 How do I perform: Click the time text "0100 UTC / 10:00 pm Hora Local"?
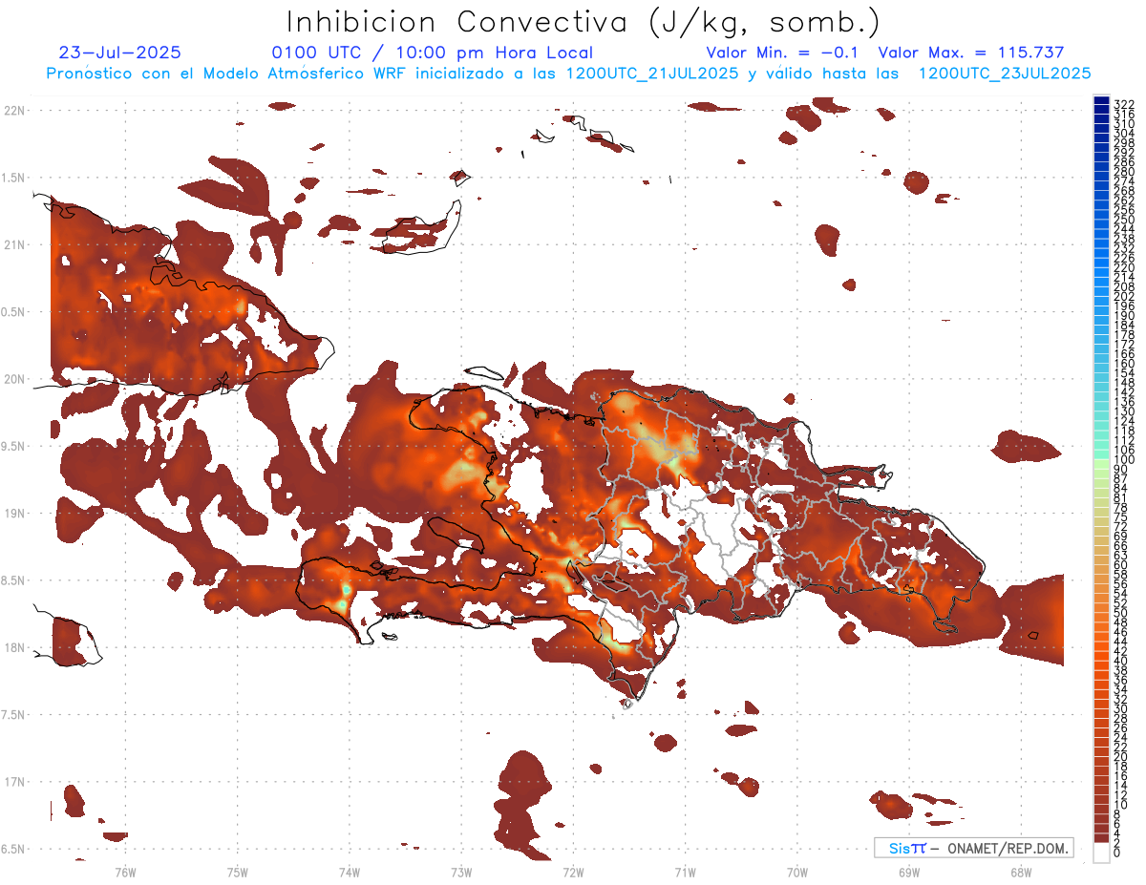point(433,53)
